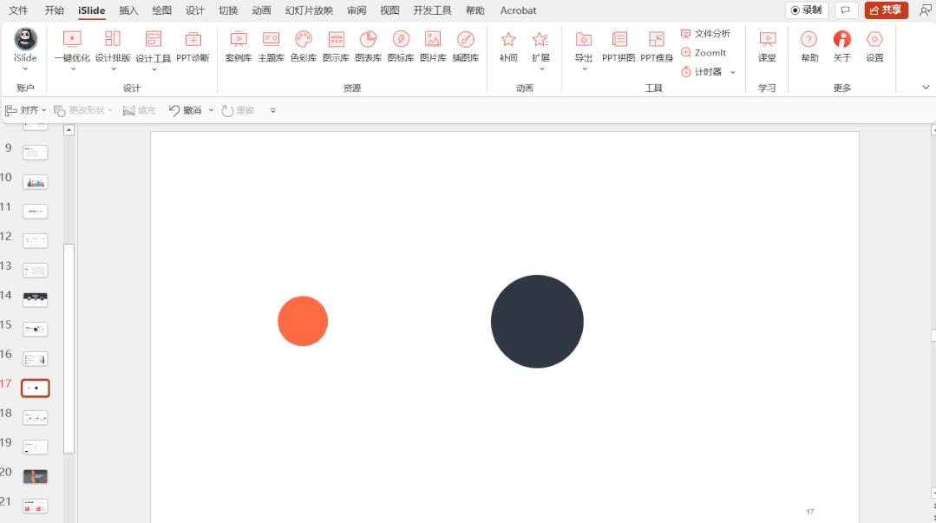The image size is (936, 523).
Task: Click the 撤消 undo button
Action: pyautogui.click(x=185, y=110)
